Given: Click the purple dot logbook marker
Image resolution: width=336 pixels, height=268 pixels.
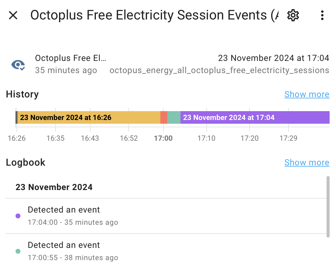Looking at the screenshot, I should click(18, 216).
